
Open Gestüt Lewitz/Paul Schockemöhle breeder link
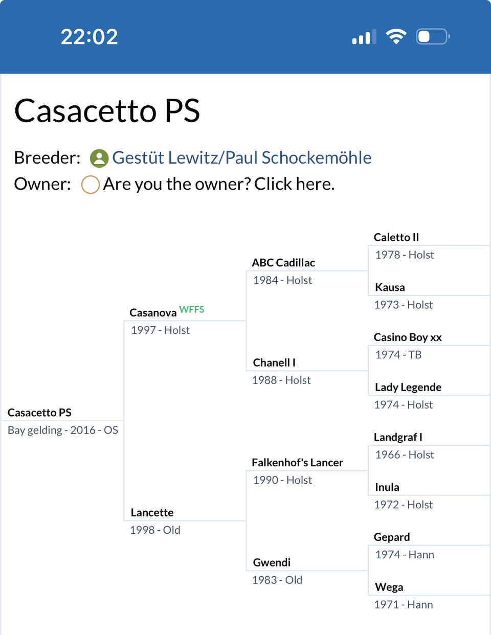[x=242, y=157]
